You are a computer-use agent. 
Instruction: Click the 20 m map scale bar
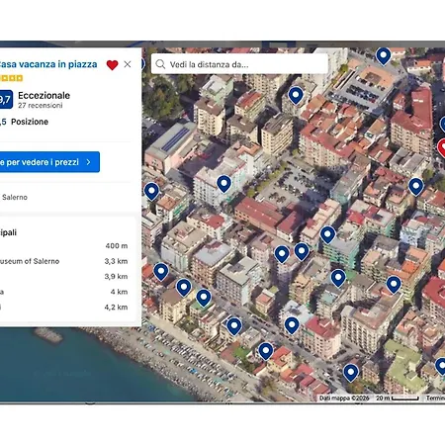click(398, 399)
